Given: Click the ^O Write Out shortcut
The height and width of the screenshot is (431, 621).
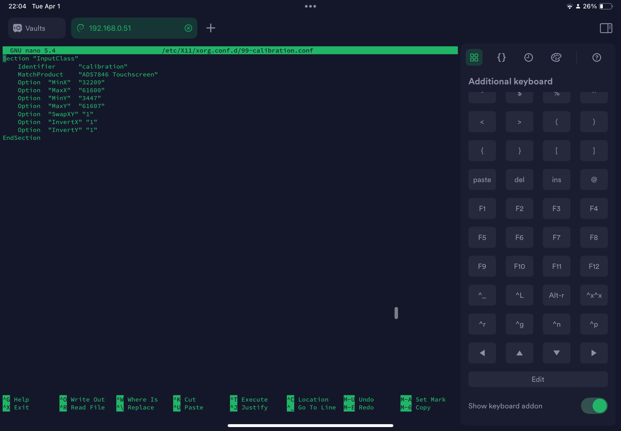Looking at the screenshot, I should [82, 399].
